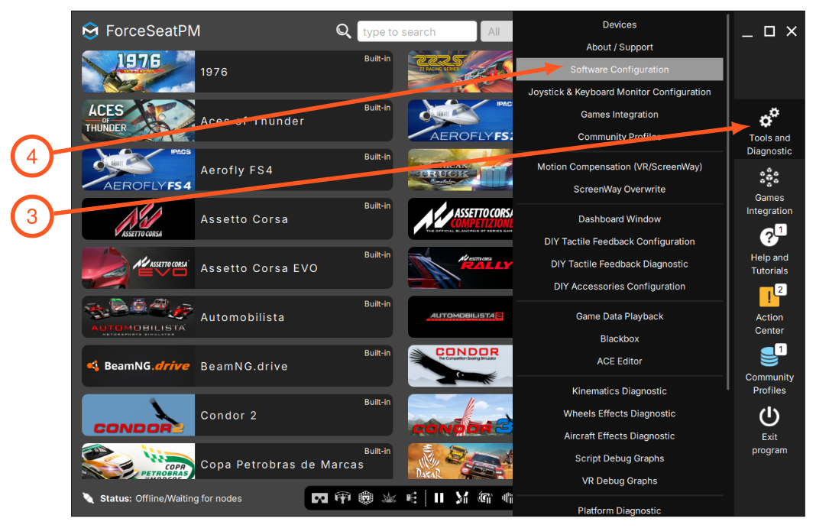Open Devices from the menu
The width and height of the screenshot is (816, 528).
point(620,24)
